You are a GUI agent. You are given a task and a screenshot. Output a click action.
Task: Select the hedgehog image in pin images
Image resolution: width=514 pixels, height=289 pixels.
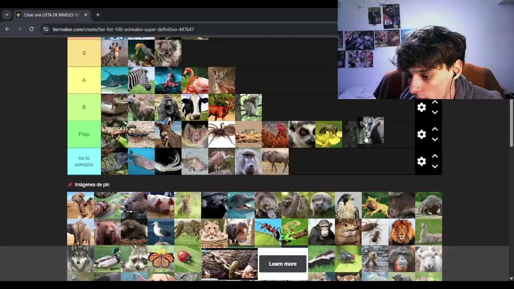(x=321, y=205)
